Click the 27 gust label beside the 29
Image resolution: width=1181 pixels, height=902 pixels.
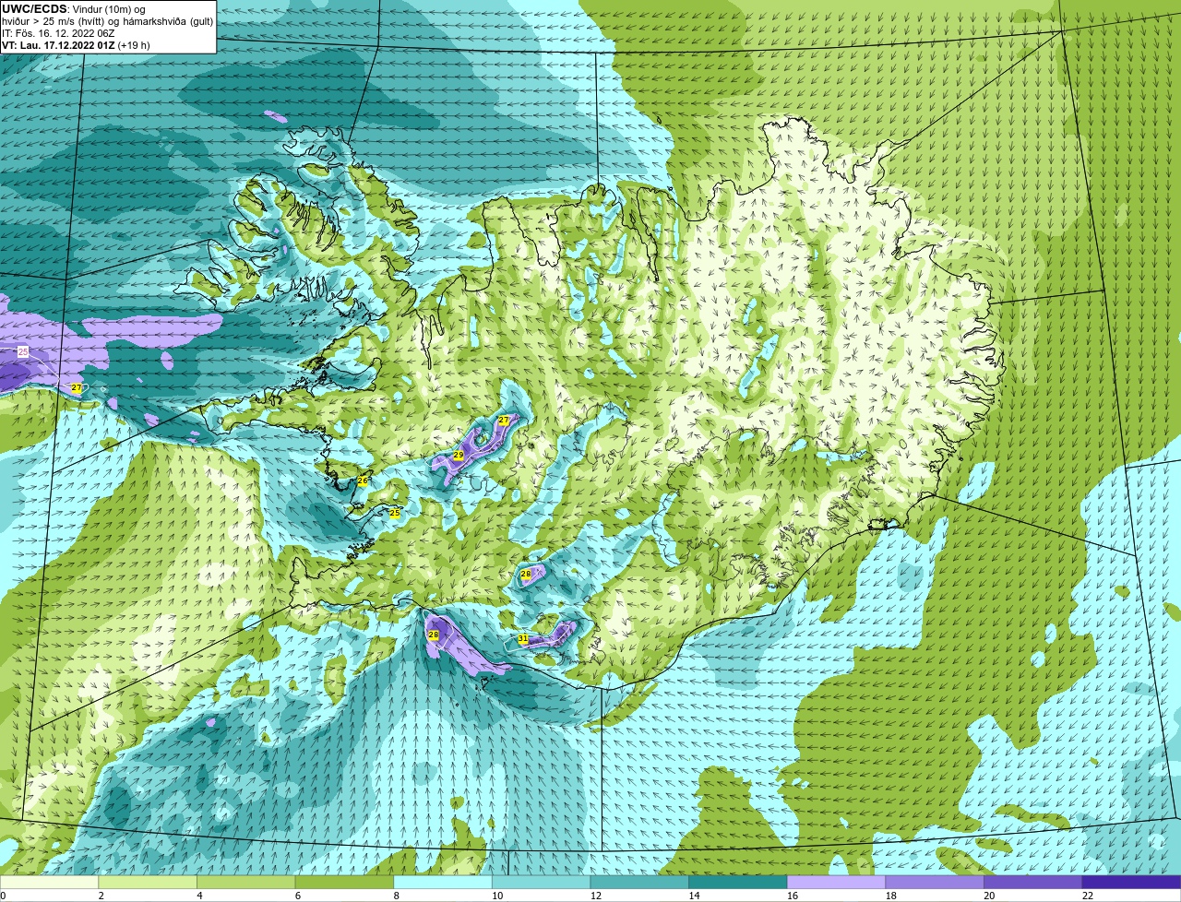click(504, 421)
